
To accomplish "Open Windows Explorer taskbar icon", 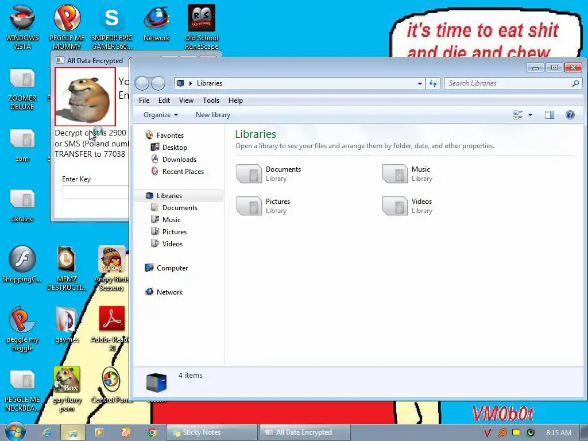I will [73, 432].
